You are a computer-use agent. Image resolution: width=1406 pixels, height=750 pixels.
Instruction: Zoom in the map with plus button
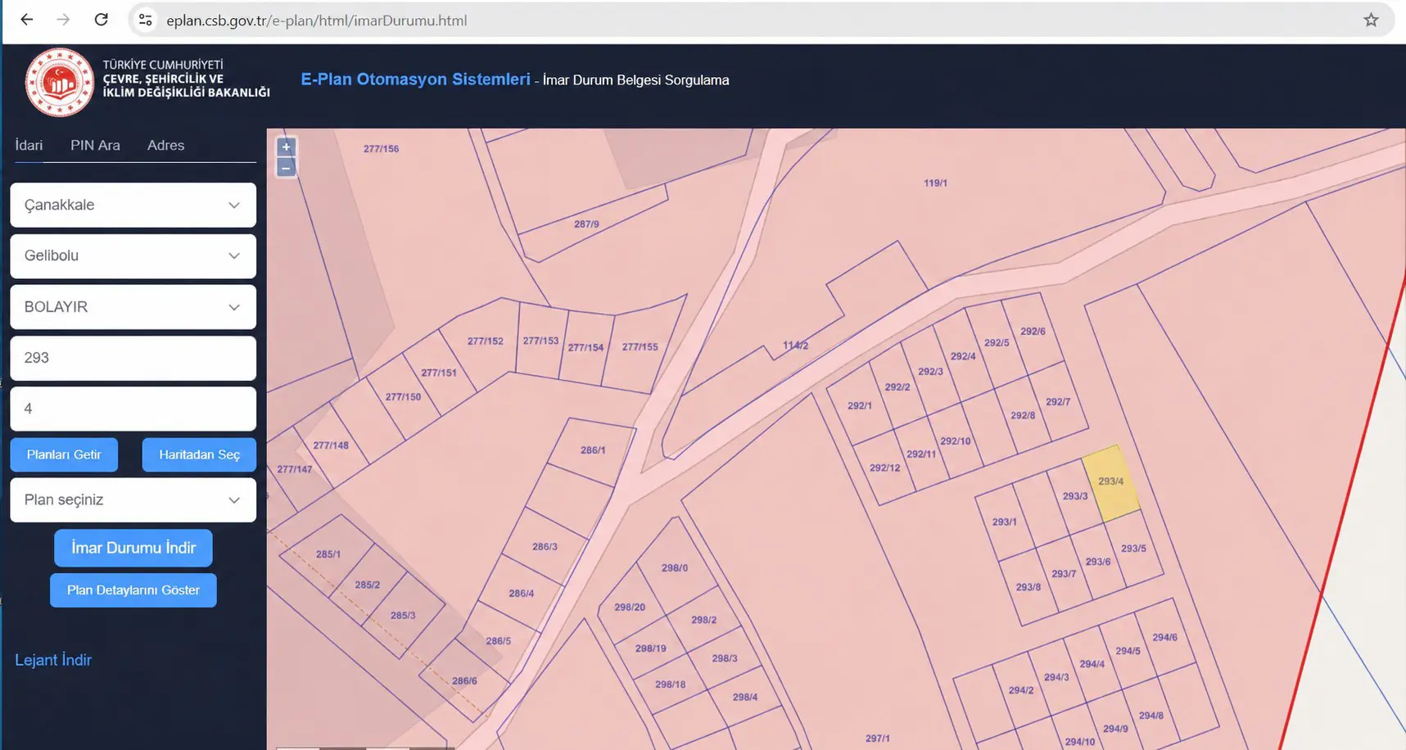[286, 147]
